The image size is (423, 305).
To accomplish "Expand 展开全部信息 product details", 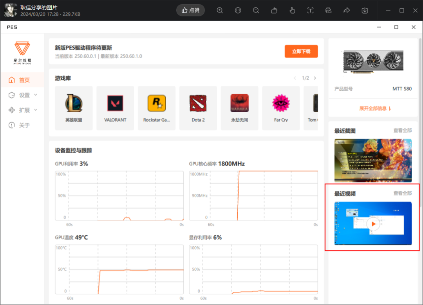I will pos(375,108).
